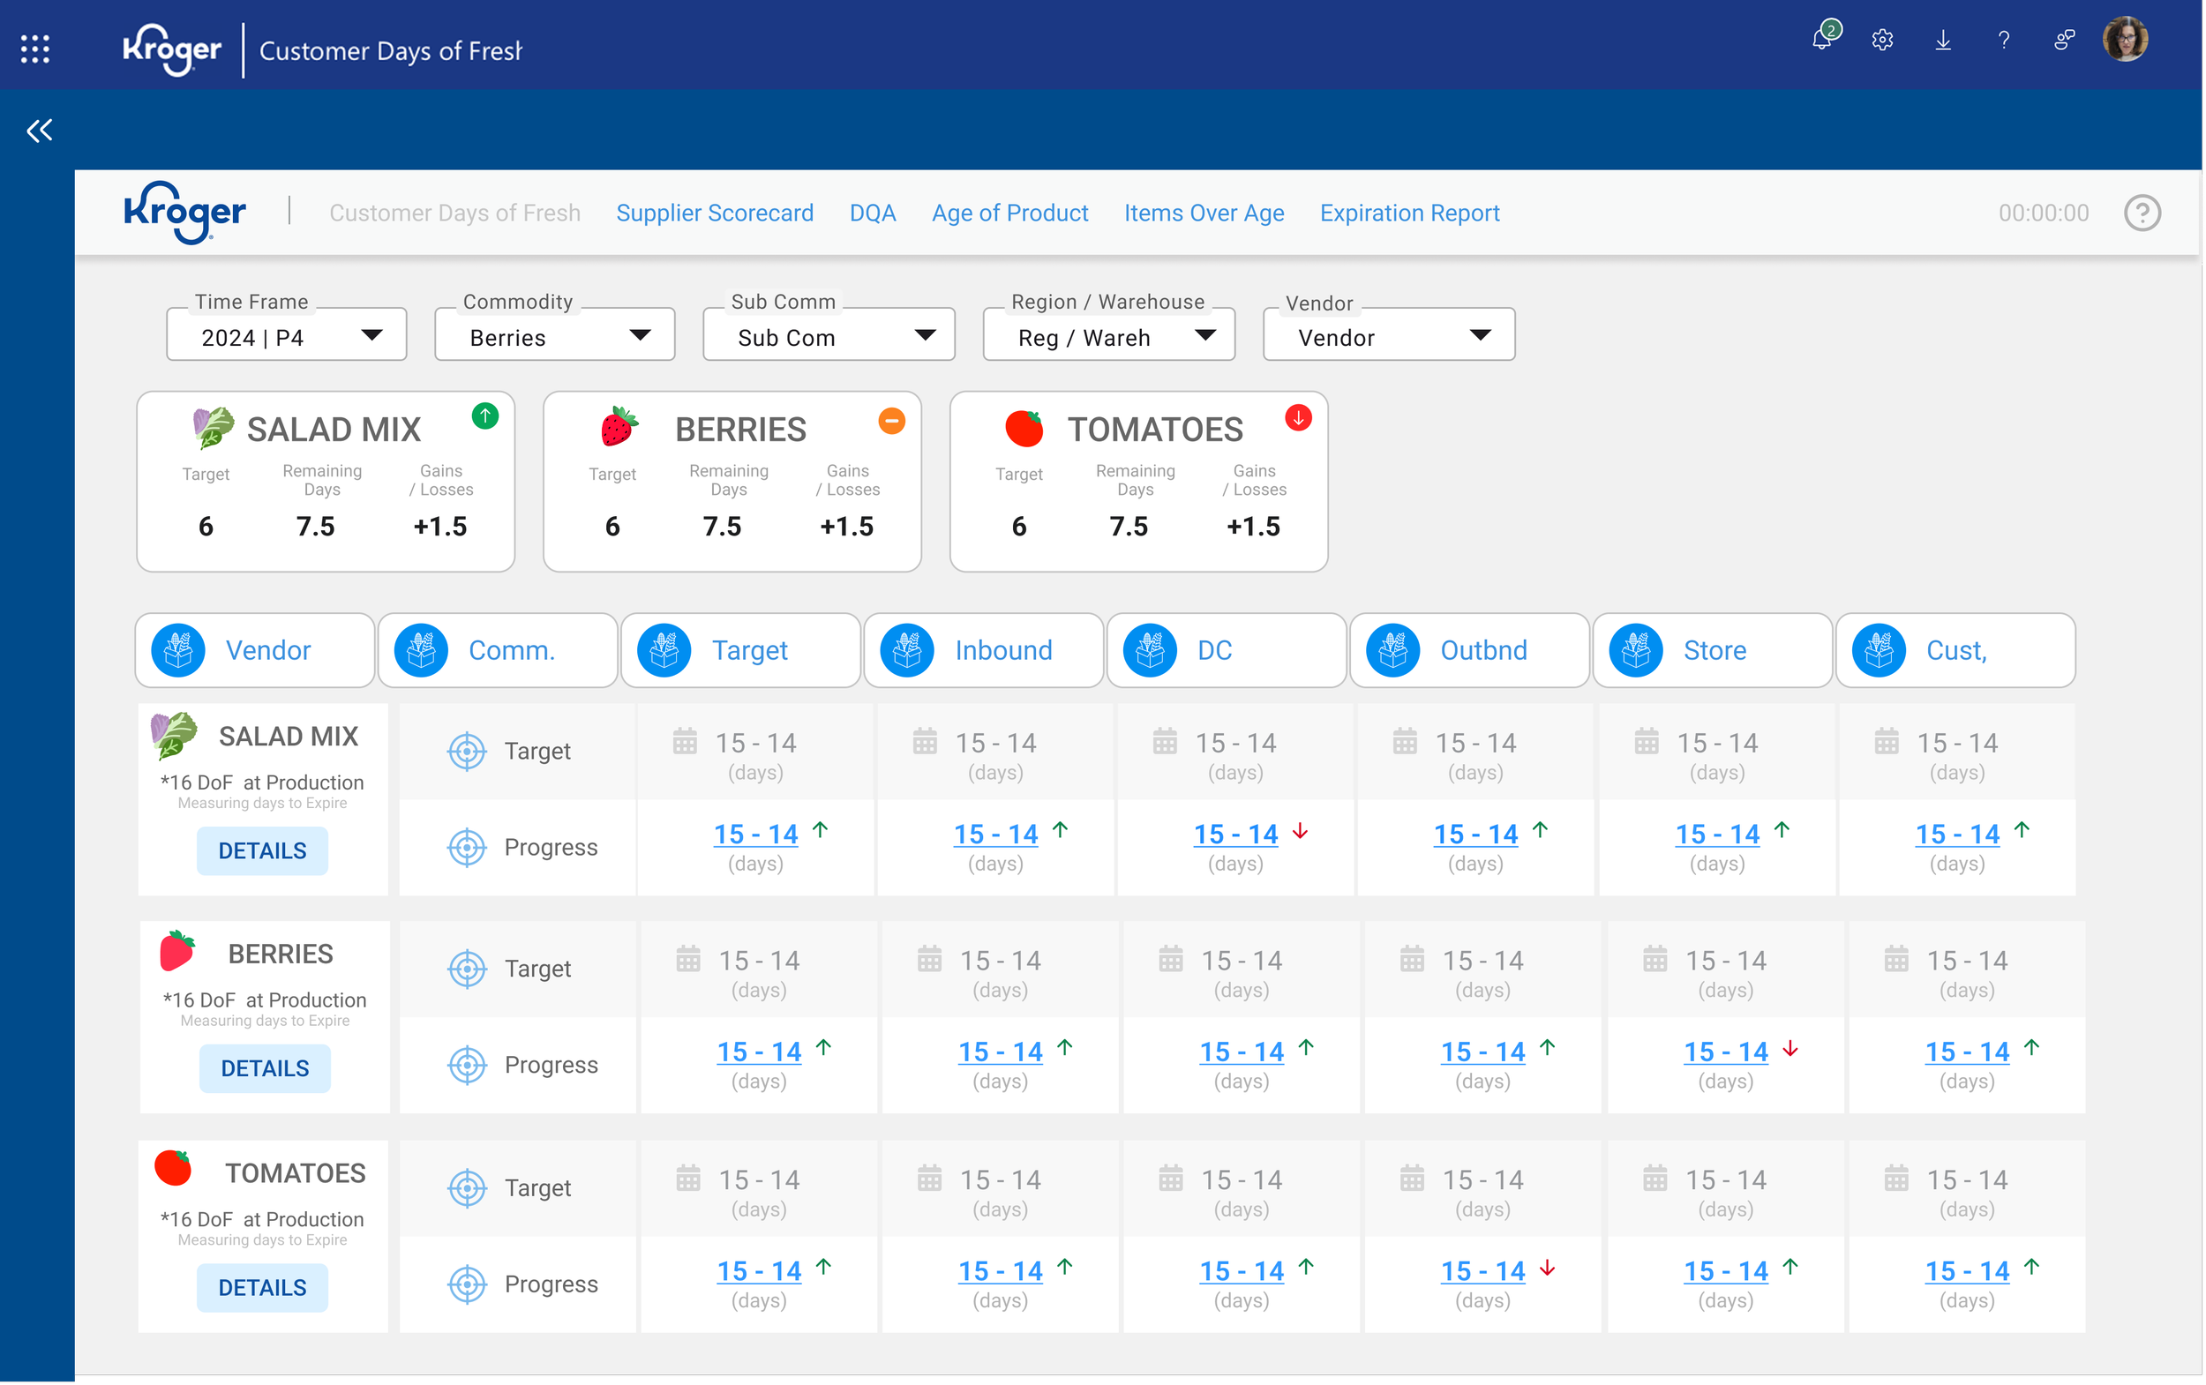Click green up-arrow indicator on Salad Mix card
2206x1385 pixels.
[484, 415]
